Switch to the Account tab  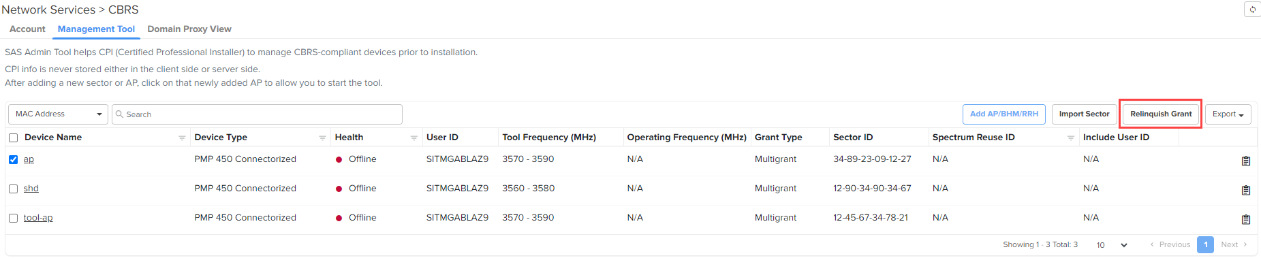[27, 29]
